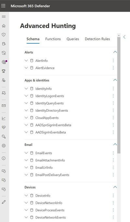Open Action center history icon
The image size is (130, 222).
(x=4, y=53)
